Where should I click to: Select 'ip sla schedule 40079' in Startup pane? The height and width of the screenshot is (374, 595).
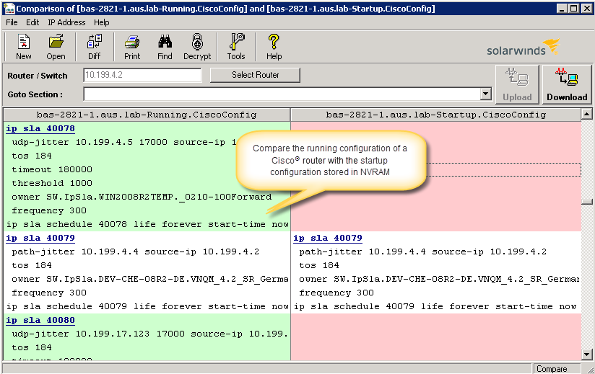coord(435,306)
